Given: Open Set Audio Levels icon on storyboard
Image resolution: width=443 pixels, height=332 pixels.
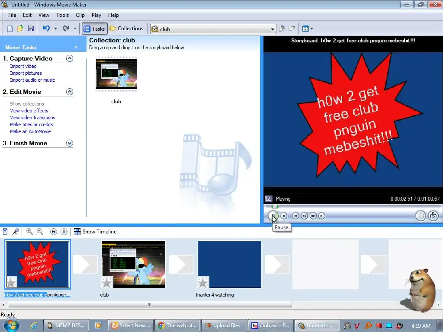Looking at the screenshot, I should (5, 232).
